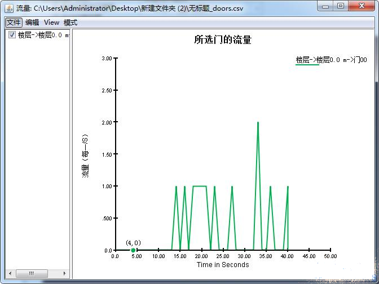Click the Time in Seconds axis label
Viewport: 379px width, 284px height.
223,265
